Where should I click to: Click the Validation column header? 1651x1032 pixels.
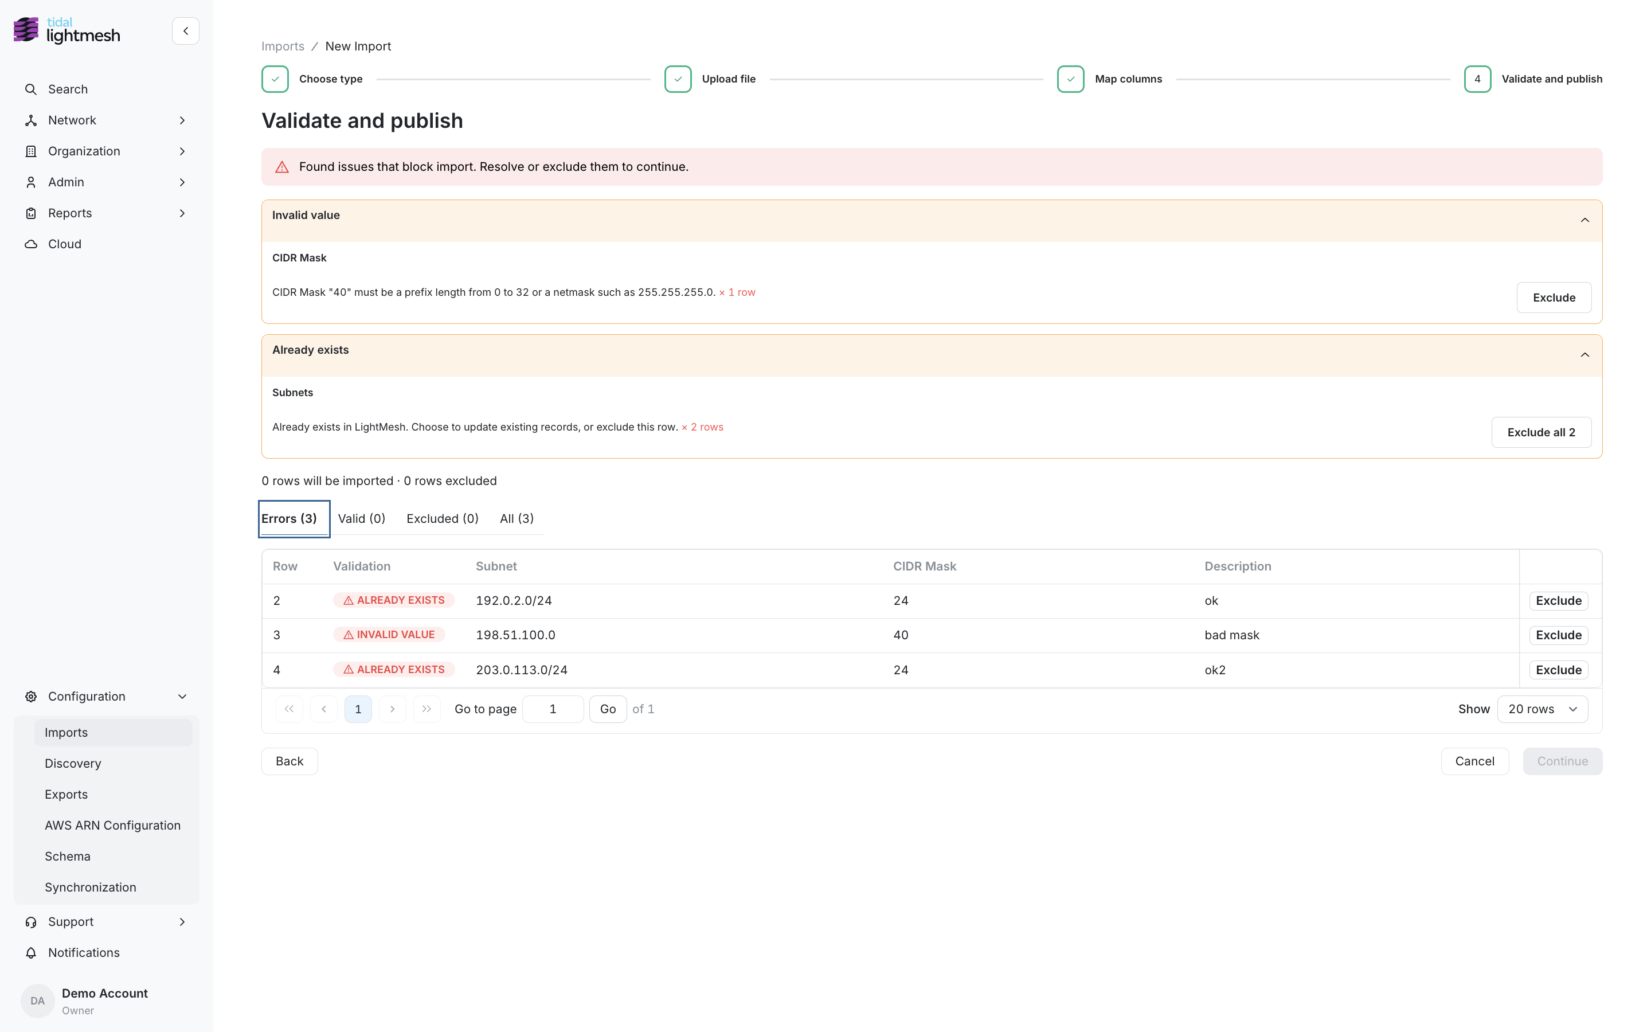pyautogui.click(x=362, y=566)
